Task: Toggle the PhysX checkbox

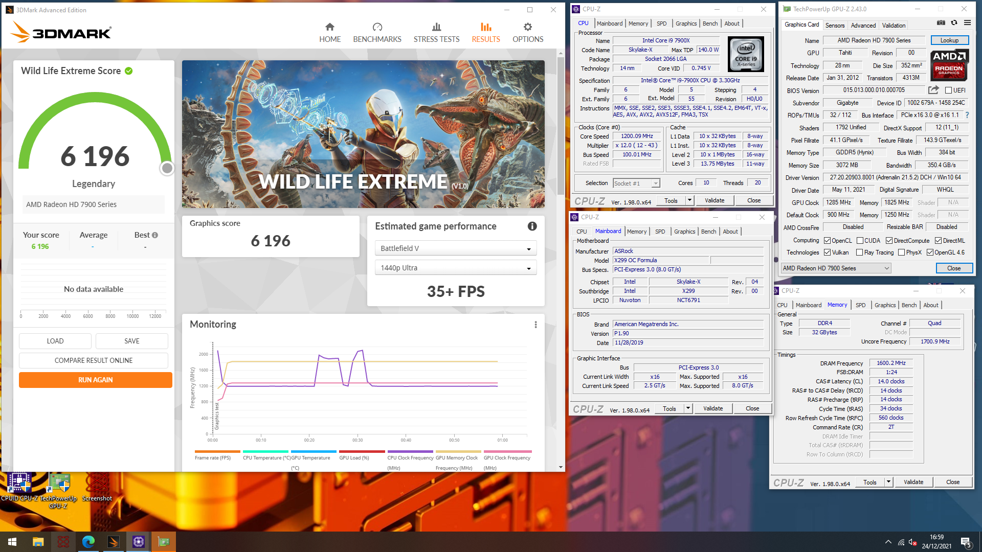Action: click(901, 252)
